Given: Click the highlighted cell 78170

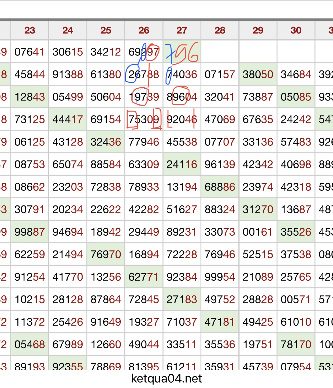Looking at the screenshot, I should click(x=296, y=345).
